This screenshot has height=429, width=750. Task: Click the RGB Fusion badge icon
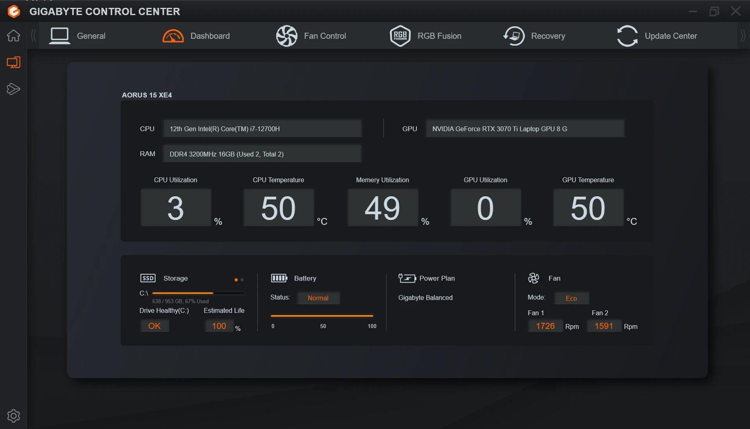click(x=400, y=36)
